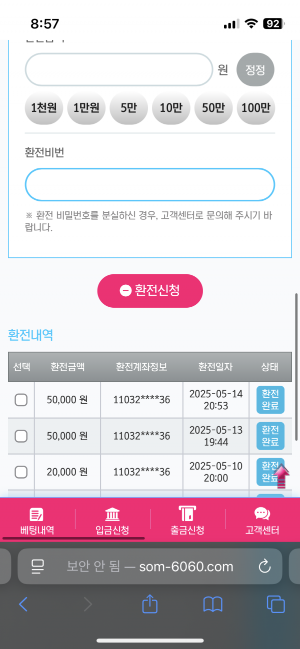Image resolution: width=300 pixels, height=649 pixels.
Task: Select the 2025-05-13 withdrawal row checkbox
Action: (21, 436)
